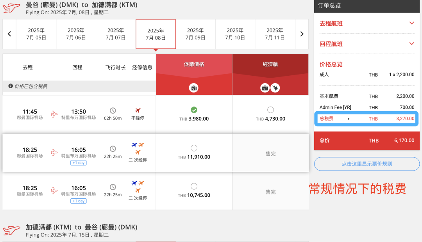The height and width of the screenshot is (242, 422).
Task: Select the 2025年7月05日 date tab
Action: coord(36,34)
